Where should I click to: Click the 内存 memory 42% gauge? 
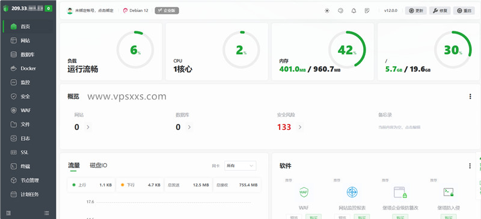(347, 50)
